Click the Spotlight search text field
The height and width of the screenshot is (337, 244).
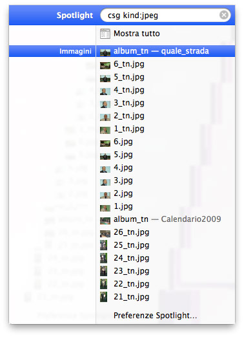tap(165, 16)
